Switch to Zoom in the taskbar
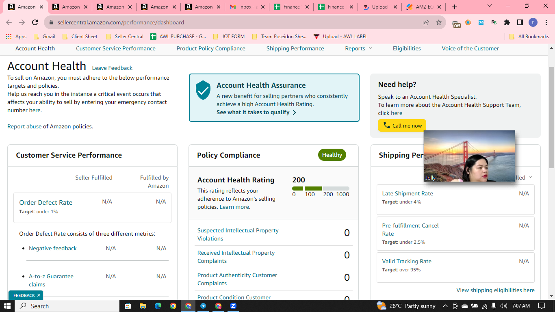The height and width of the screenshot is (312, 555). pyautogui.click(x=233, y=306)
